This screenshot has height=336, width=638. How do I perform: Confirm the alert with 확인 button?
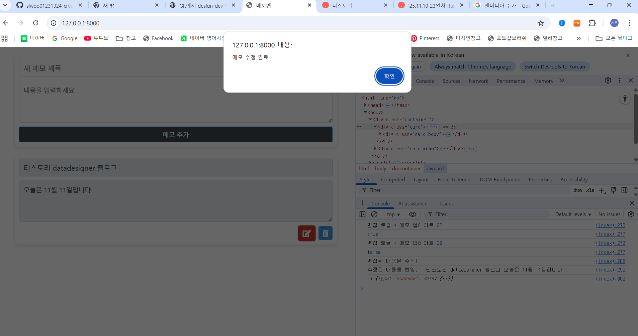(389, 76)
